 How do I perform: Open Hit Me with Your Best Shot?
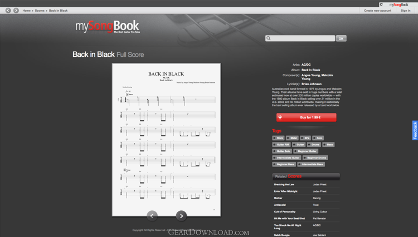tap(289, 219)
